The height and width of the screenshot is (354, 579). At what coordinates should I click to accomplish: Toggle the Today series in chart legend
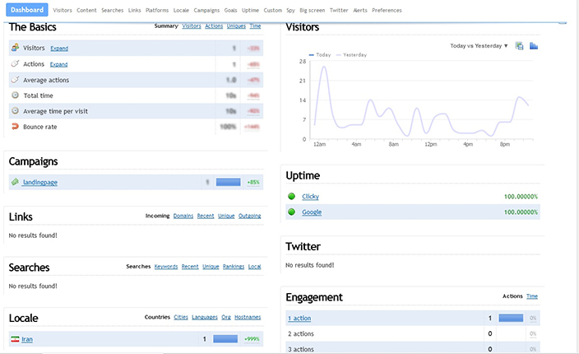[320, 54]
